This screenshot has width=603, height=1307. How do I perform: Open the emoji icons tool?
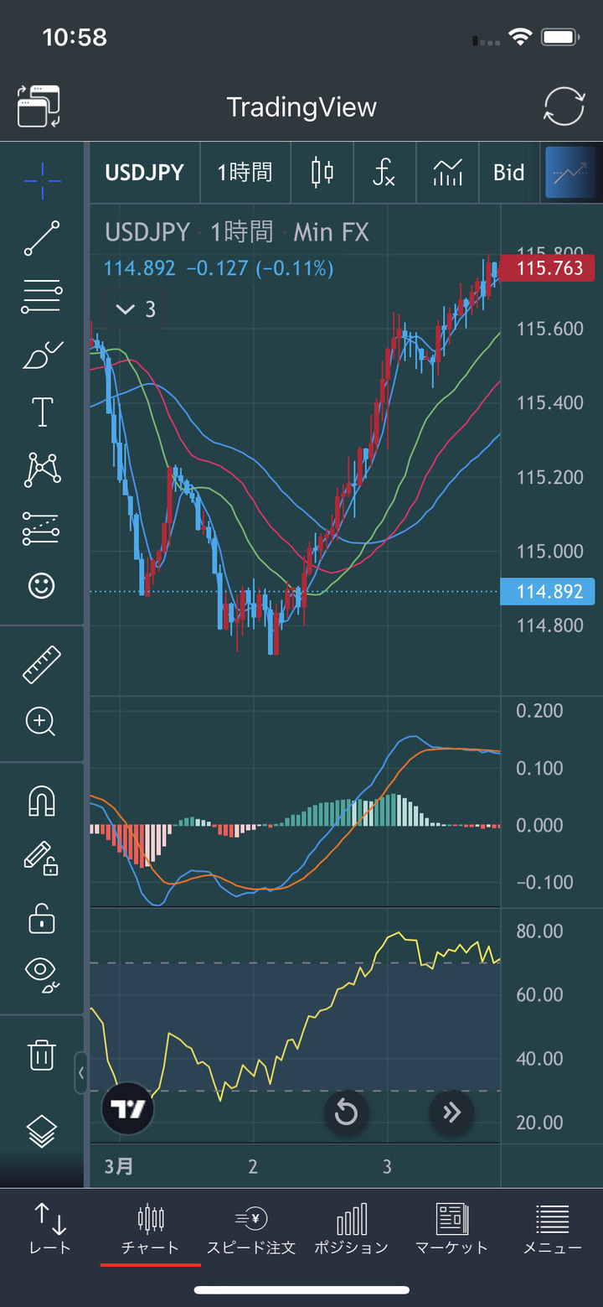pyautogui.click(x=42, y=585)
